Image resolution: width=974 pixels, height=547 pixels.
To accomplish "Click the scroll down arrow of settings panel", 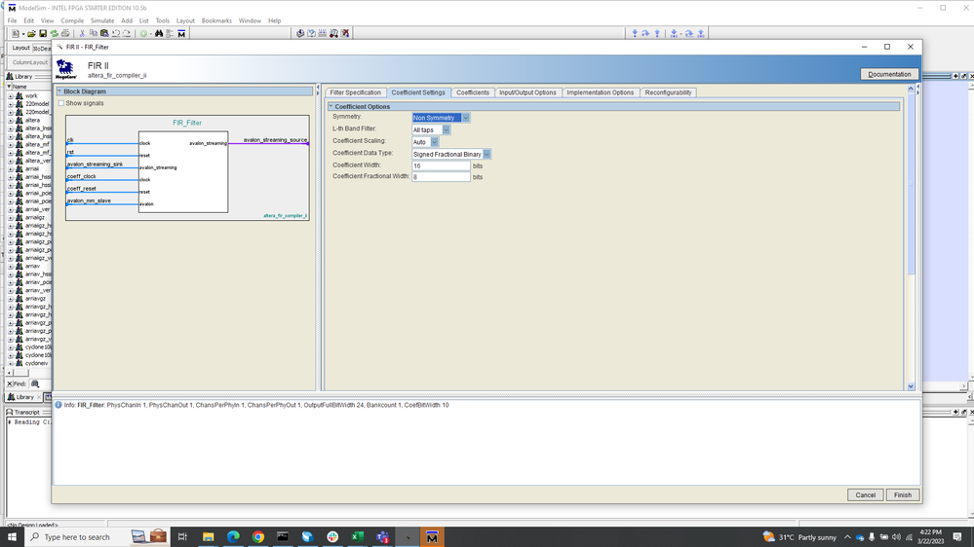I will click(x=911, y=386).
